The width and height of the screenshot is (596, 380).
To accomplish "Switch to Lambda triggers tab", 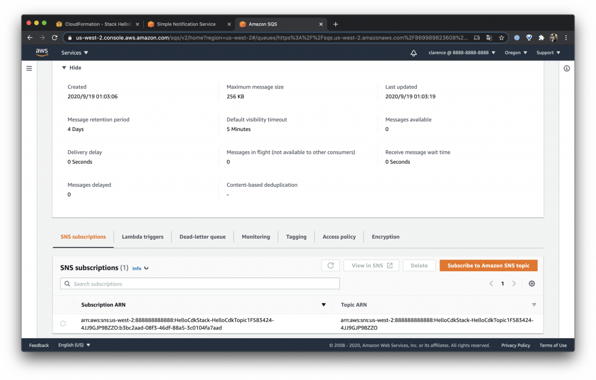I will point(143,237).
